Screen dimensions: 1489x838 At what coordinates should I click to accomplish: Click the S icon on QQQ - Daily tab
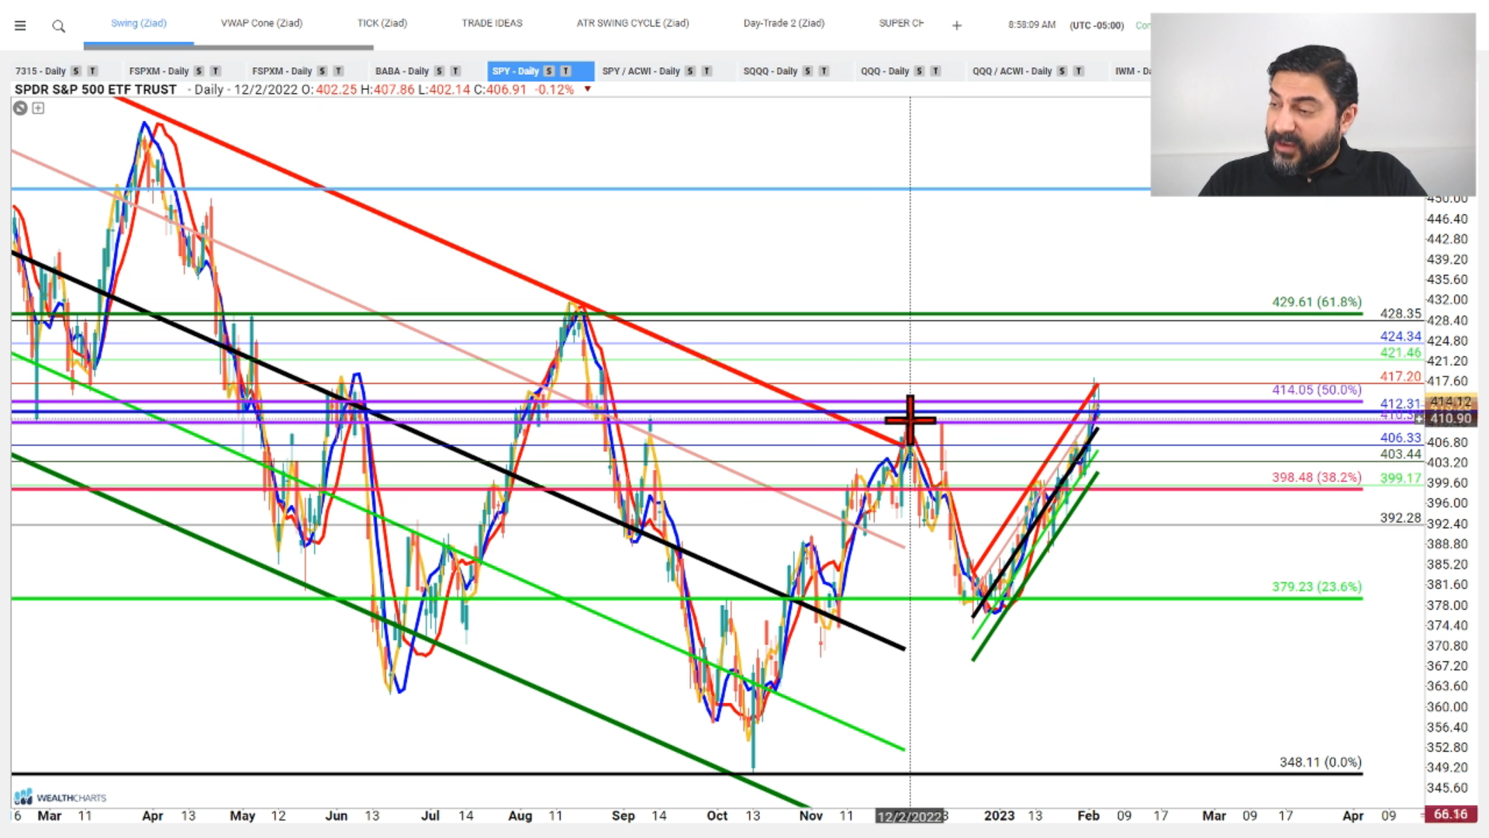click(x=919, y=71)
